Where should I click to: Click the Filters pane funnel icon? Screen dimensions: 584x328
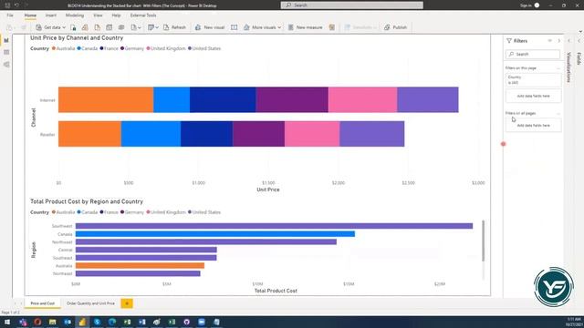point(509,40)
